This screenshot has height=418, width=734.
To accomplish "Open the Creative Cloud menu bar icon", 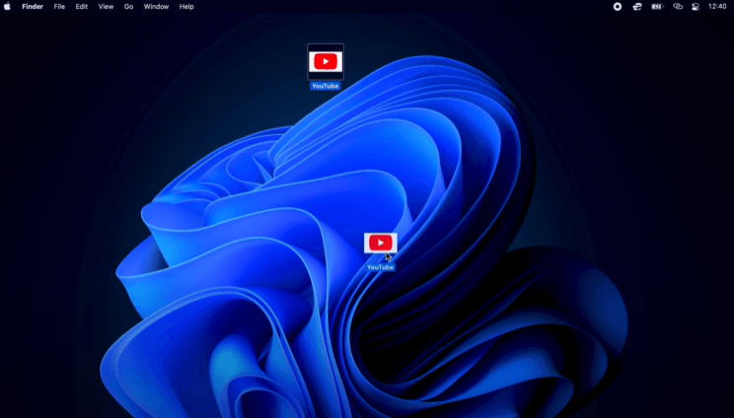I will click(x=678, y=7).
